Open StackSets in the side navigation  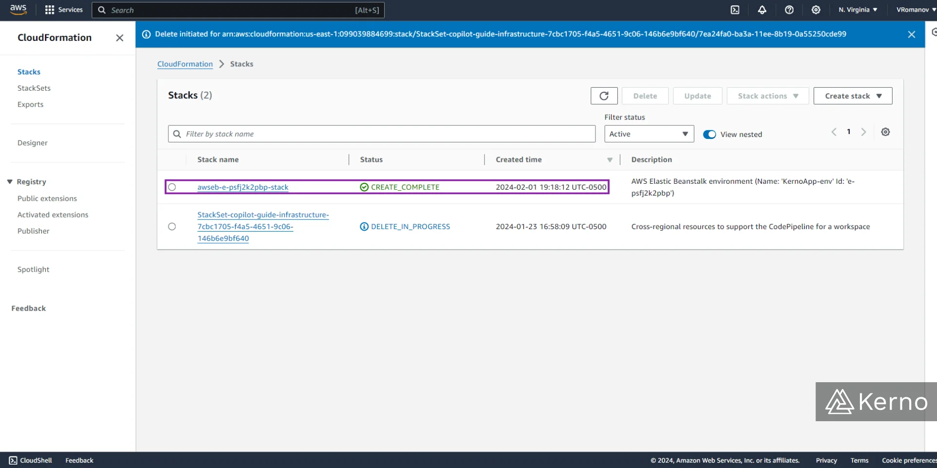[34, 88]
